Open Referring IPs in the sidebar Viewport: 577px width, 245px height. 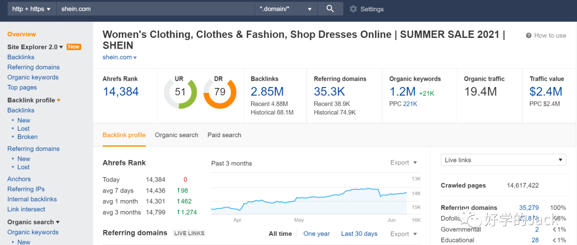(x=26, y=189)
